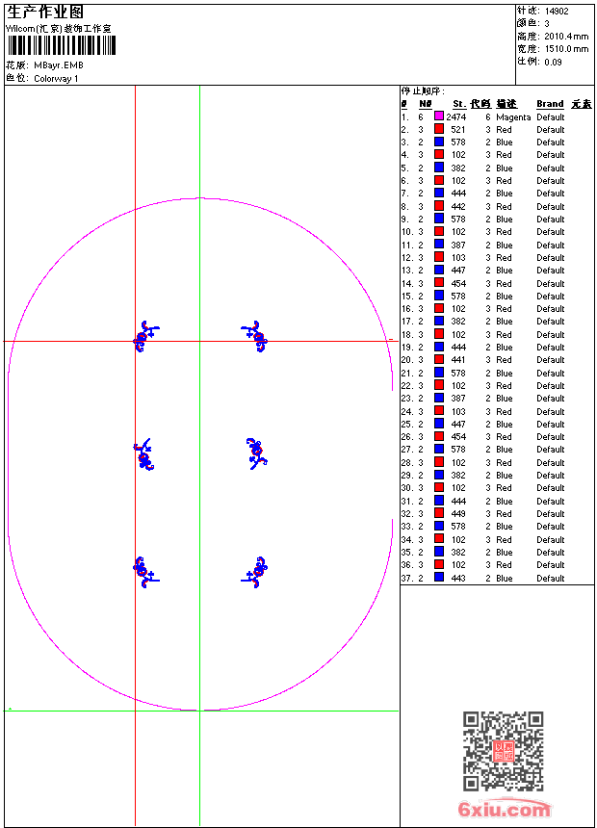
Task: Click the blue swatch in stop row 37
Action: (x=439, y=578)
